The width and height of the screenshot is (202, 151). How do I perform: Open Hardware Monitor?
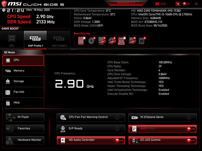pos(25,140)
